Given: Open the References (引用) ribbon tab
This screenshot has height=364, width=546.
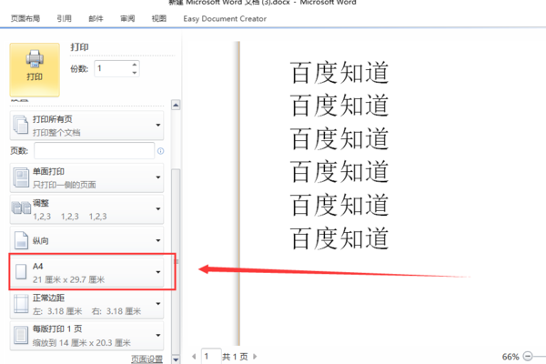Looking at the screenshot, I should (64, 18).
